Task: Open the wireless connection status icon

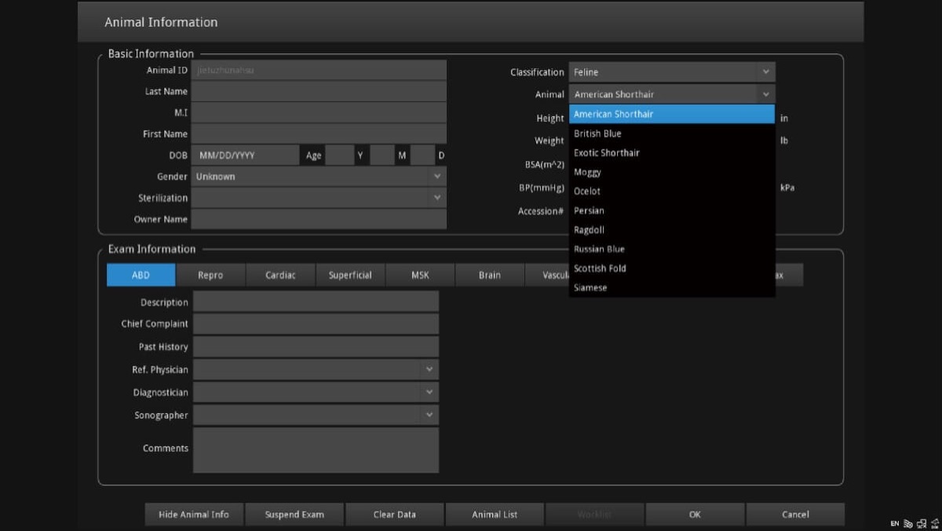Action: point(908,524)
